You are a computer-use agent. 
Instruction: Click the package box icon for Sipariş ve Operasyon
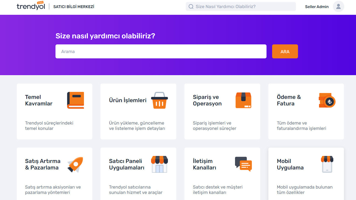coord(243,100)
